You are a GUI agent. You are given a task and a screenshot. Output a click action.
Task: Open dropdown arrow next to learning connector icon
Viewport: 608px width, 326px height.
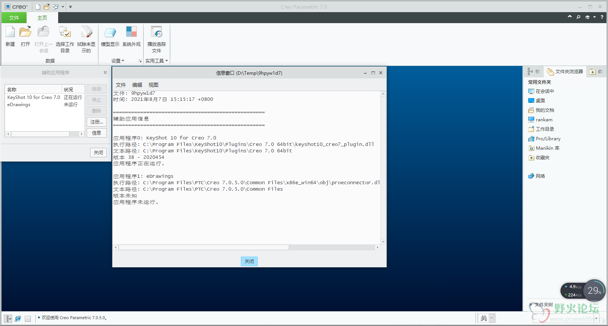tap(594, 17)
